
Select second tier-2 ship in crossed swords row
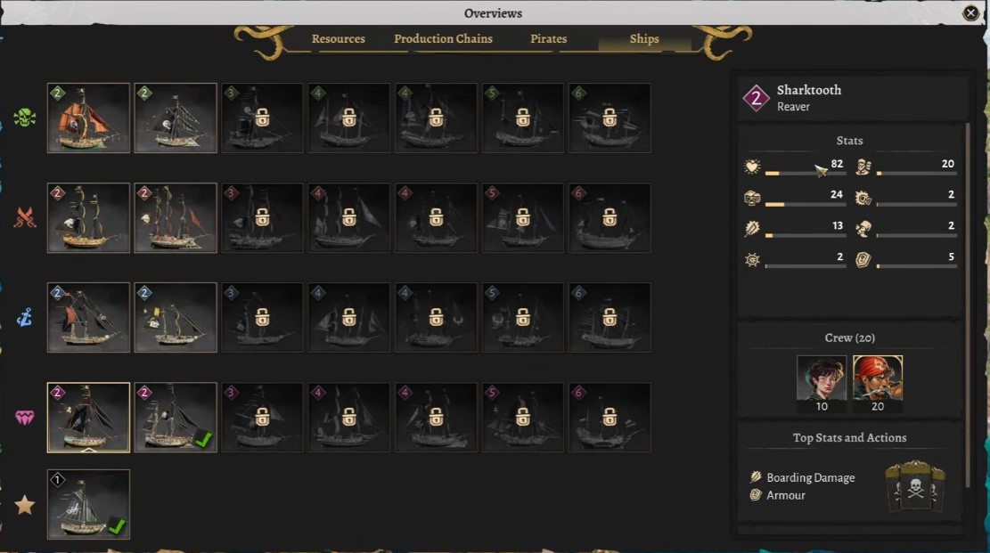[x=176, y=218]
